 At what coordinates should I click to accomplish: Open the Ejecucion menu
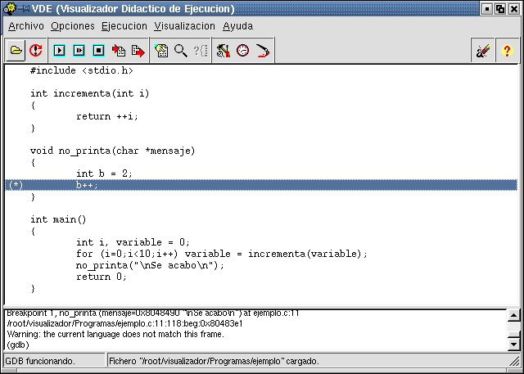tap(124, 26)
